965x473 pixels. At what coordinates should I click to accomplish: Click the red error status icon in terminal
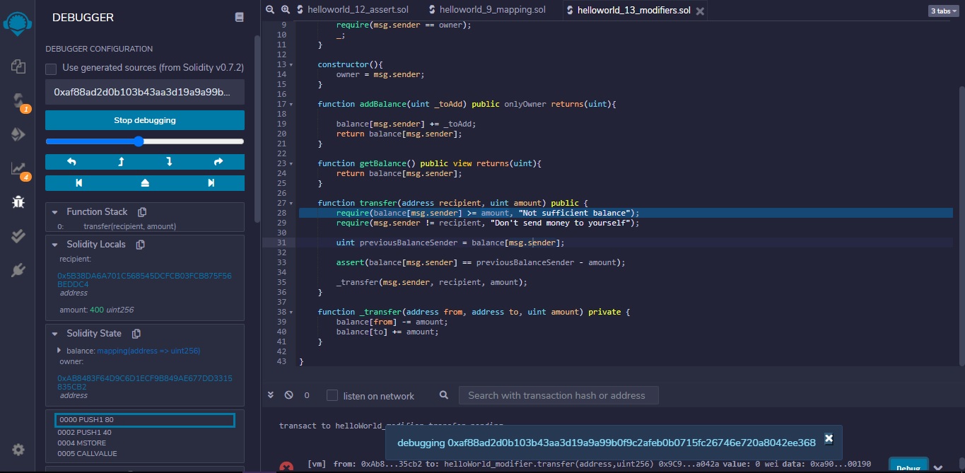(x=286, y=467)
